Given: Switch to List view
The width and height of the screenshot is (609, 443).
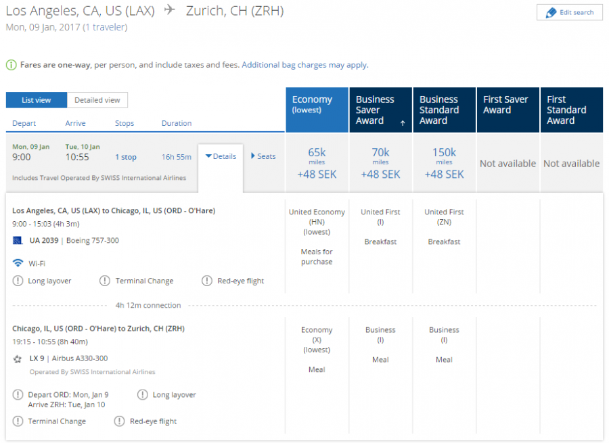Looking at the screenshot, I should 37,100.
